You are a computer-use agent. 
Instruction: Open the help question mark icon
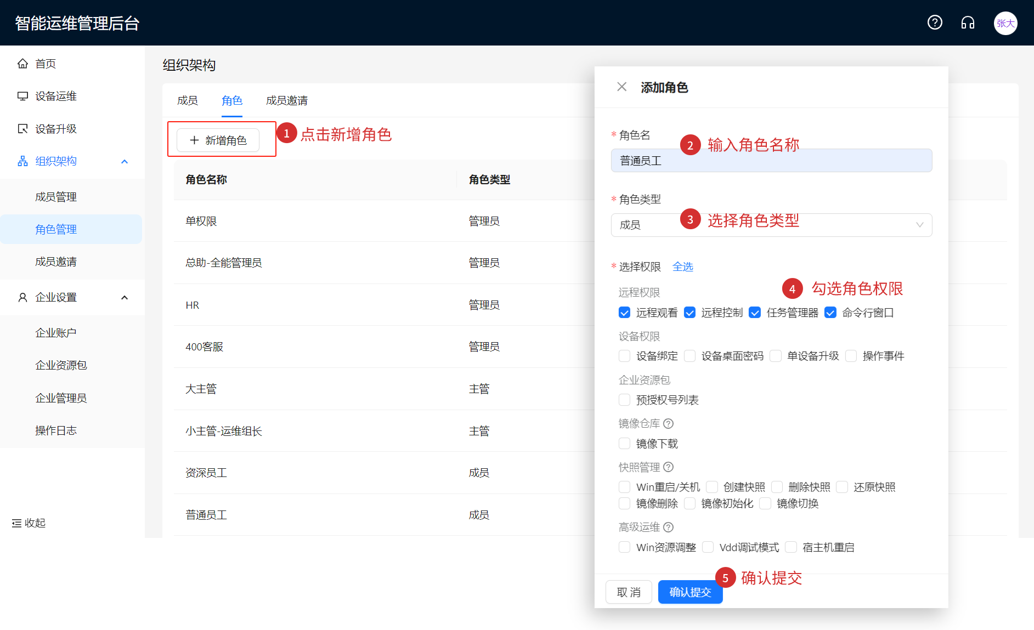[935, 22]
